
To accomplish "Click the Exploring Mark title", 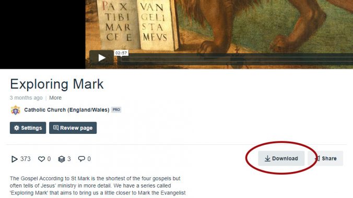I will 57,84.
